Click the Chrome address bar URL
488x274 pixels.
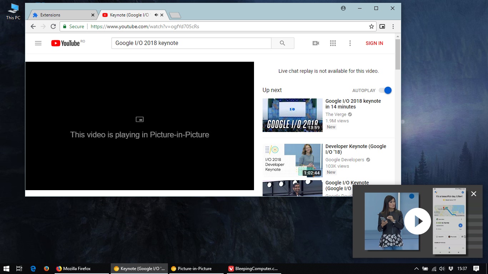tap(145, 26)
